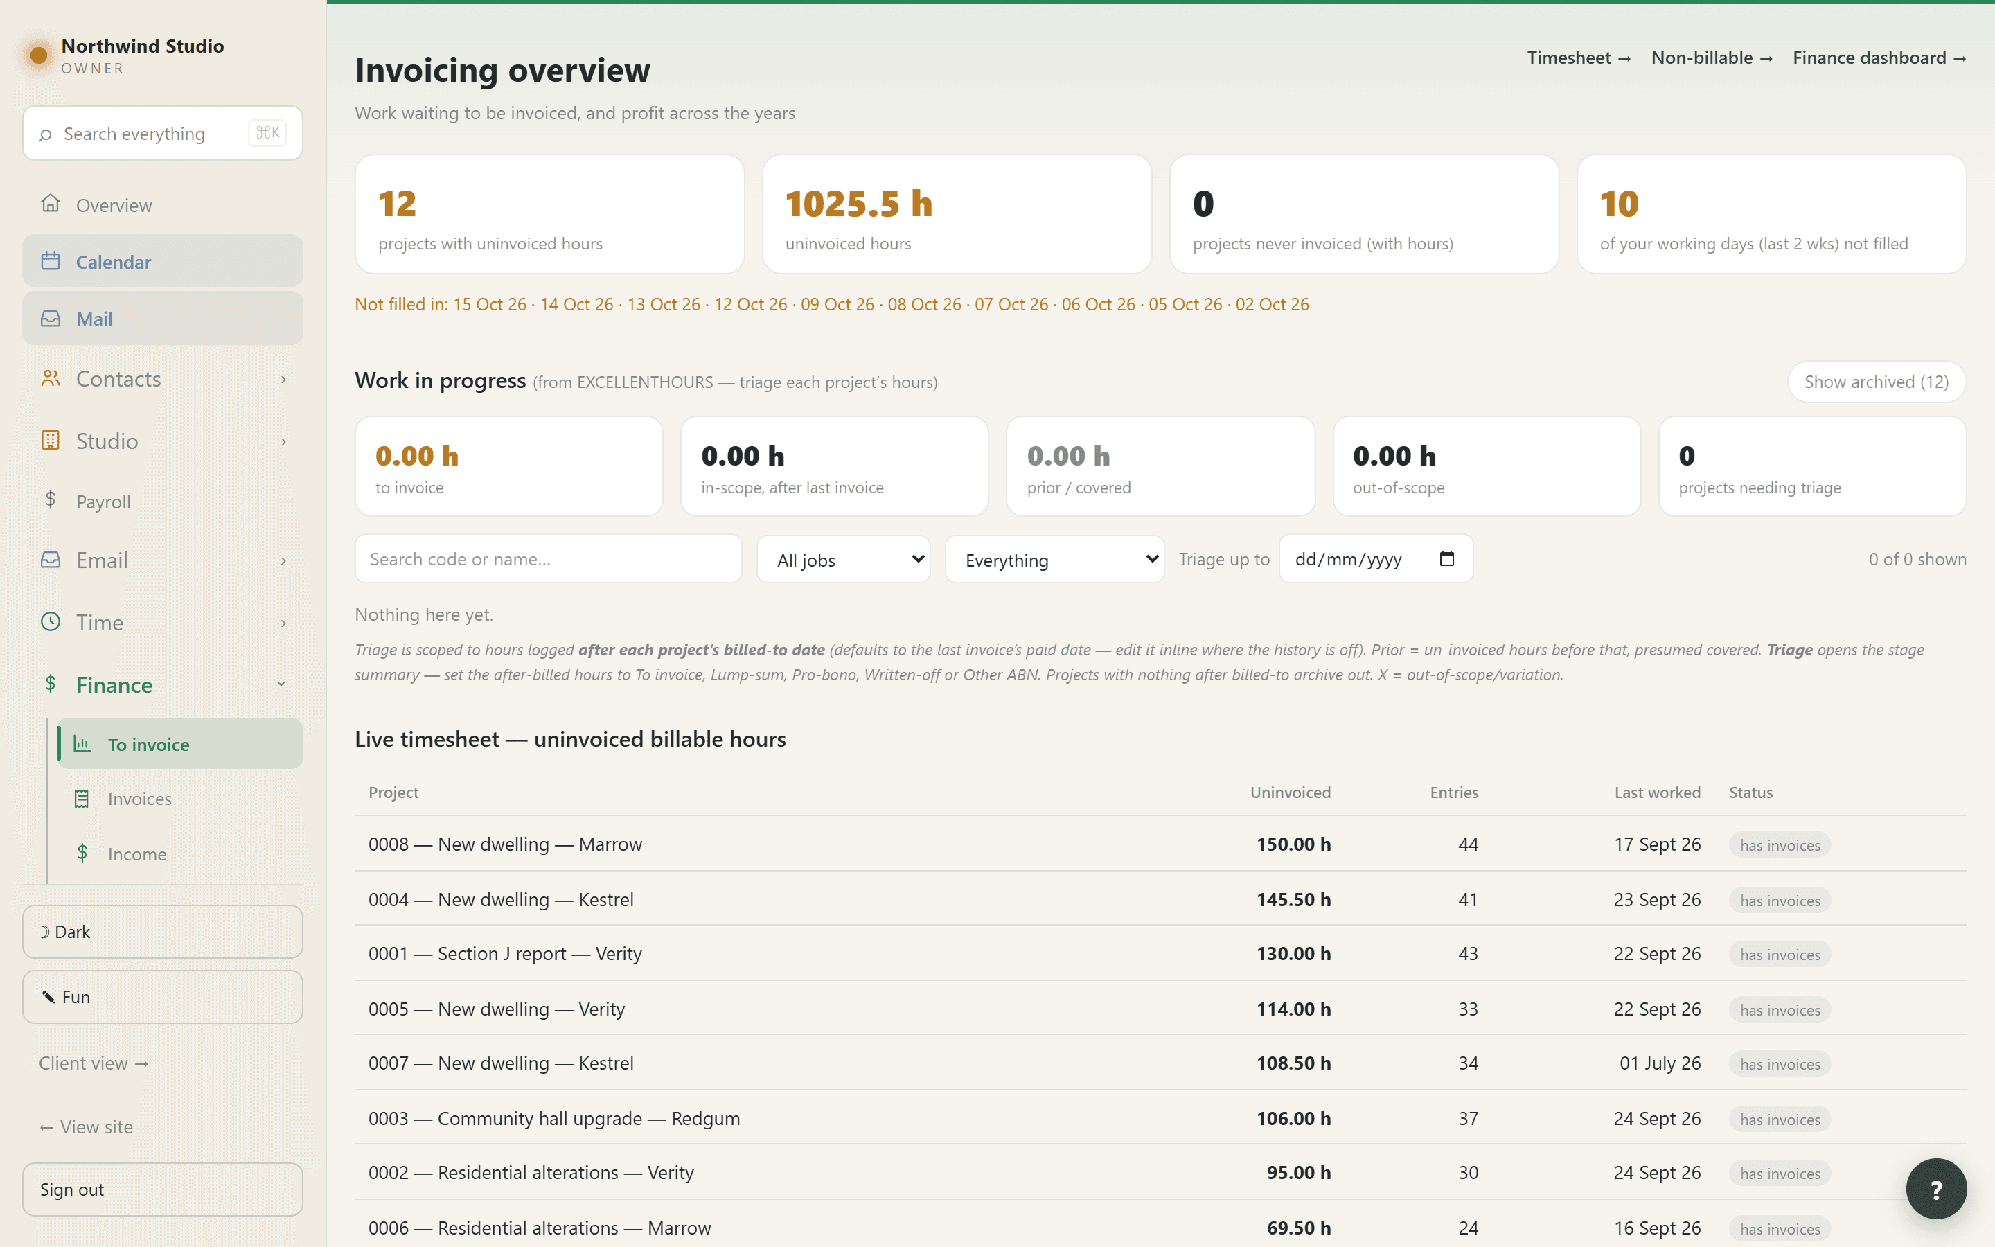Click the calendar icon in sidebar
This screenshot has width=1995, height=1247.
(51, 261)
